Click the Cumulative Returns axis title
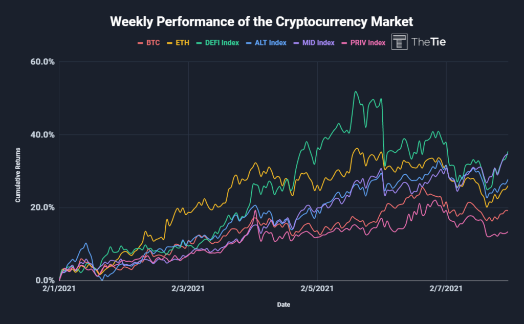This screenshot has height=324, width=524. (18, 175)
